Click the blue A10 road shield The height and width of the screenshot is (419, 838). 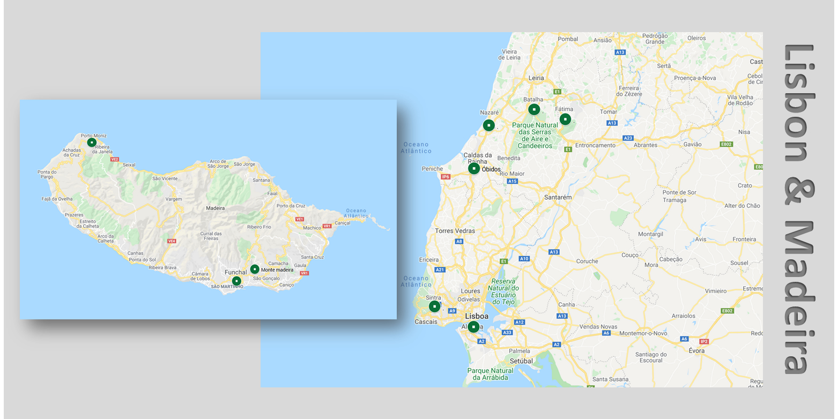pyautogui.click(x=524, y=259)
